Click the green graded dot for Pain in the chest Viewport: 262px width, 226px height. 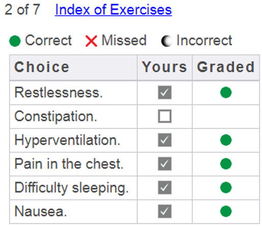coord(226,164)
